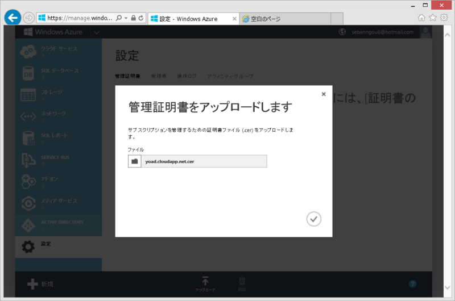Click the アップロード button in bottom bar
Screen dimensions: 455x301
pyautogui.click(x=205, y=284)
